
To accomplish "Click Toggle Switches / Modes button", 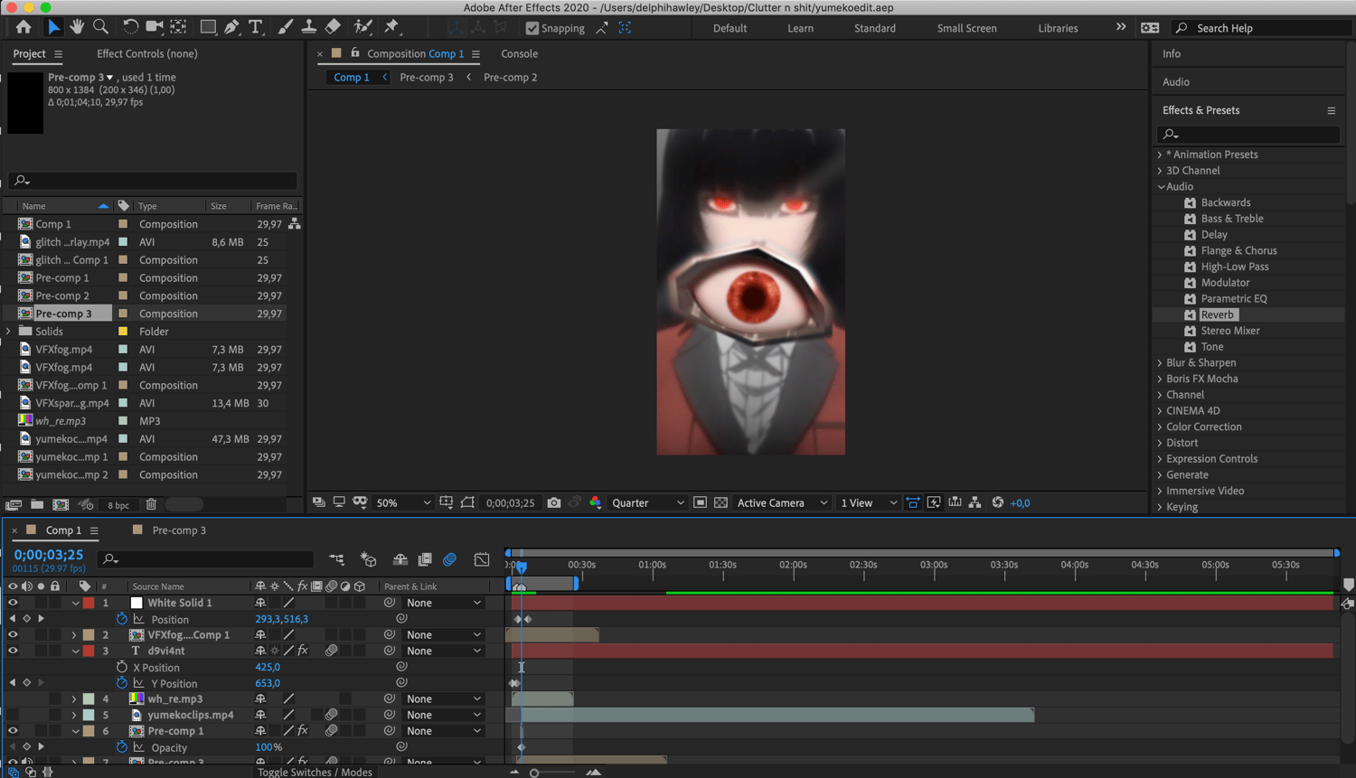I will pyautogui.click(x=315, y=772).
